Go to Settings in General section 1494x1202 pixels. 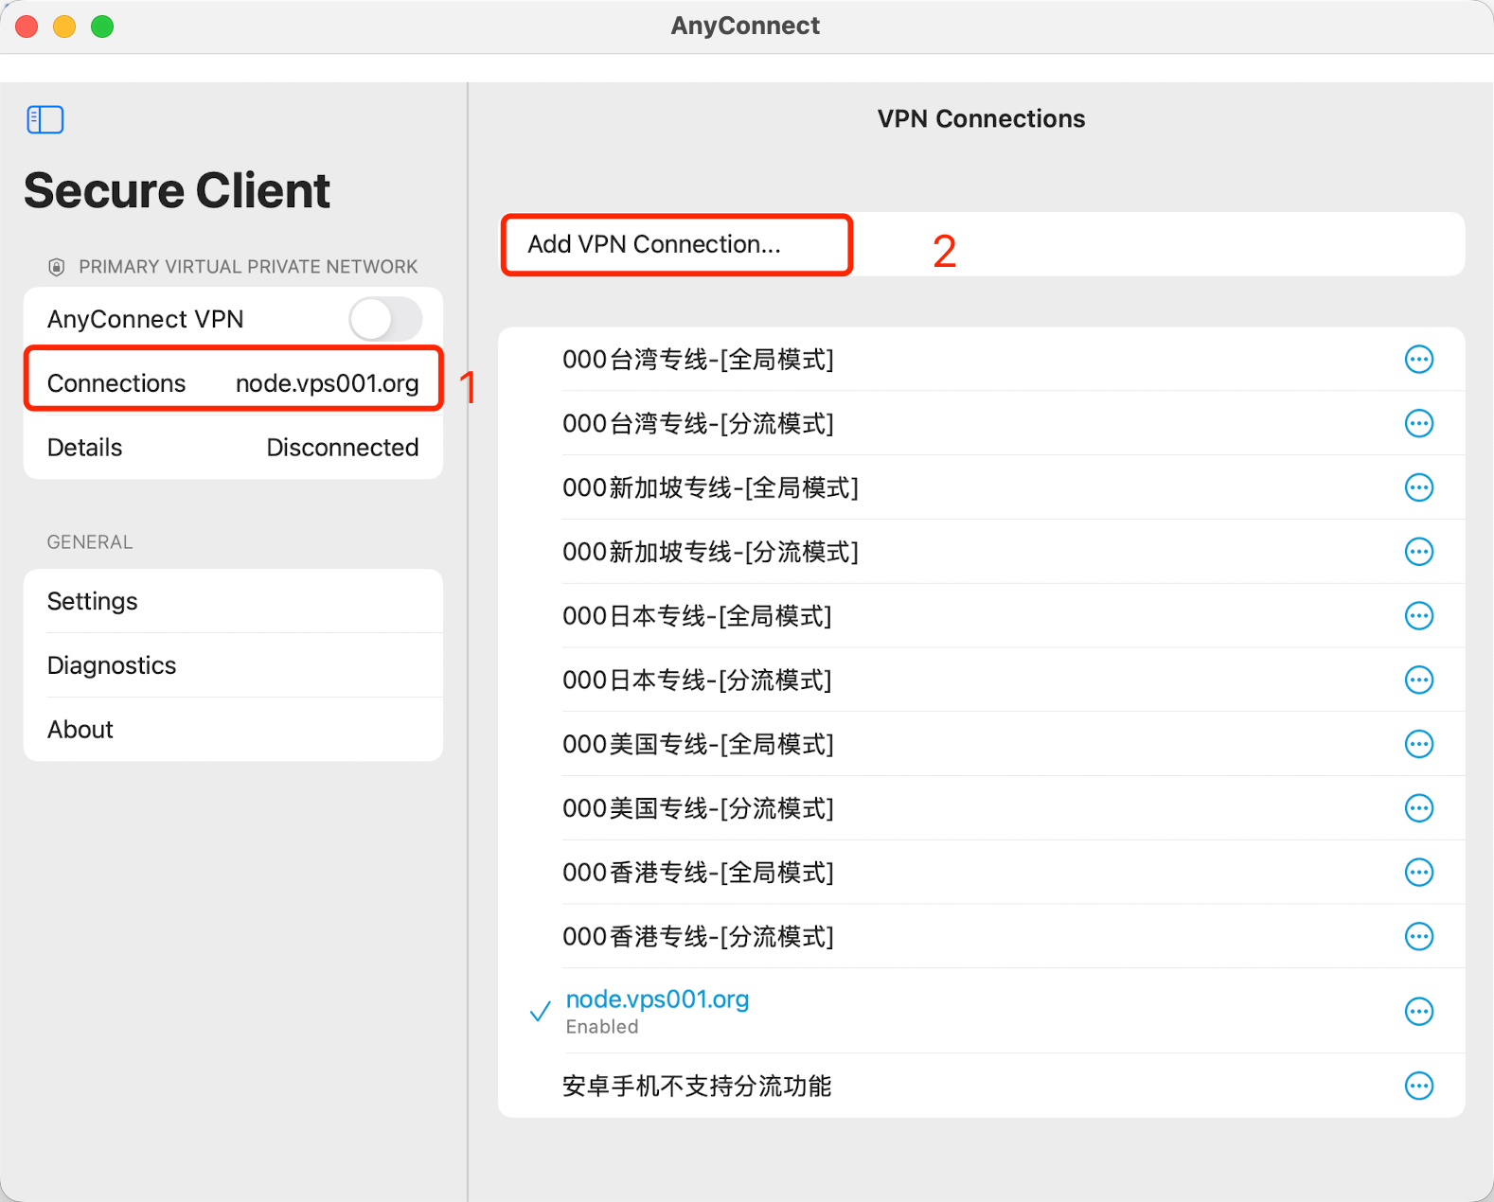[233, 601]
